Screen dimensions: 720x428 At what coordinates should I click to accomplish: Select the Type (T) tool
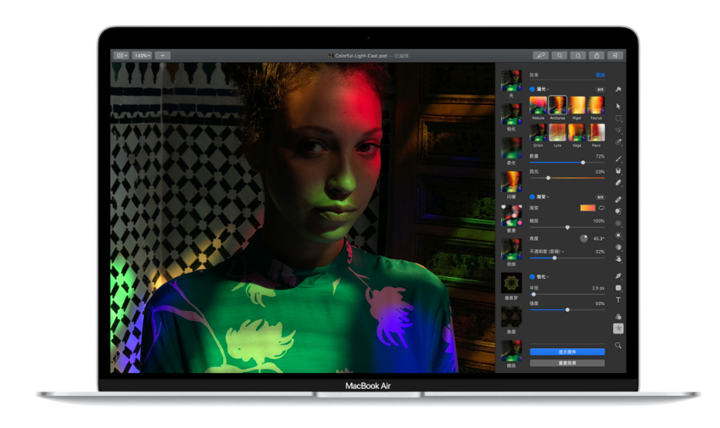(618, 300)
